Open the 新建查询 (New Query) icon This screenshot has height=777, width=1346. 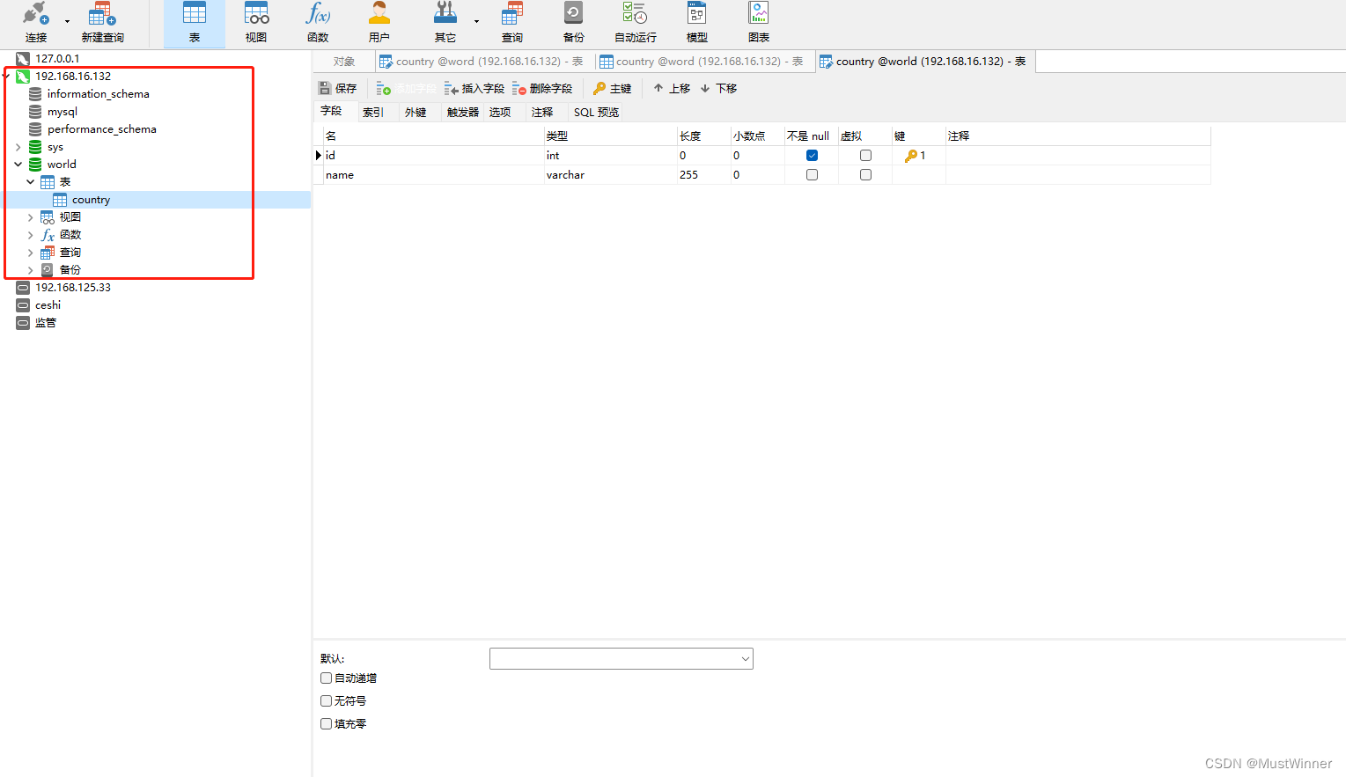point(101,22)
